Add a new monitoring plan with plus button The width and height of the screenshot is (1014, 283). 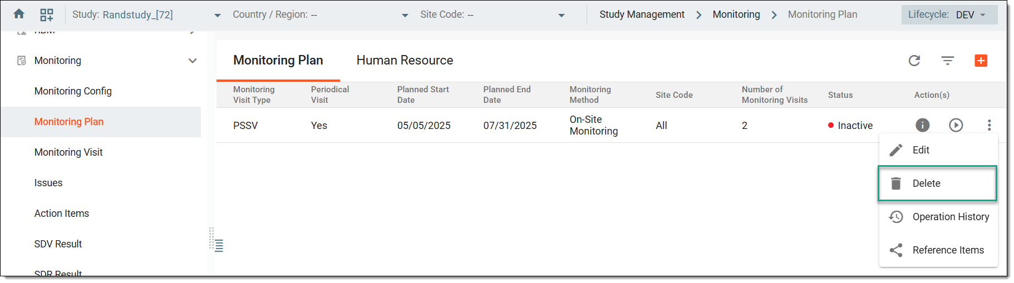click(x=981, y=61)
